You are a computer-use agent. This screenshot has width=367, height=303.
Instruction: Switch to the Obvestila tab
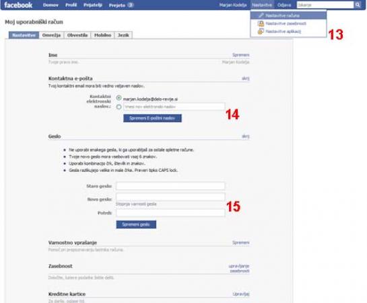point(77,35)
